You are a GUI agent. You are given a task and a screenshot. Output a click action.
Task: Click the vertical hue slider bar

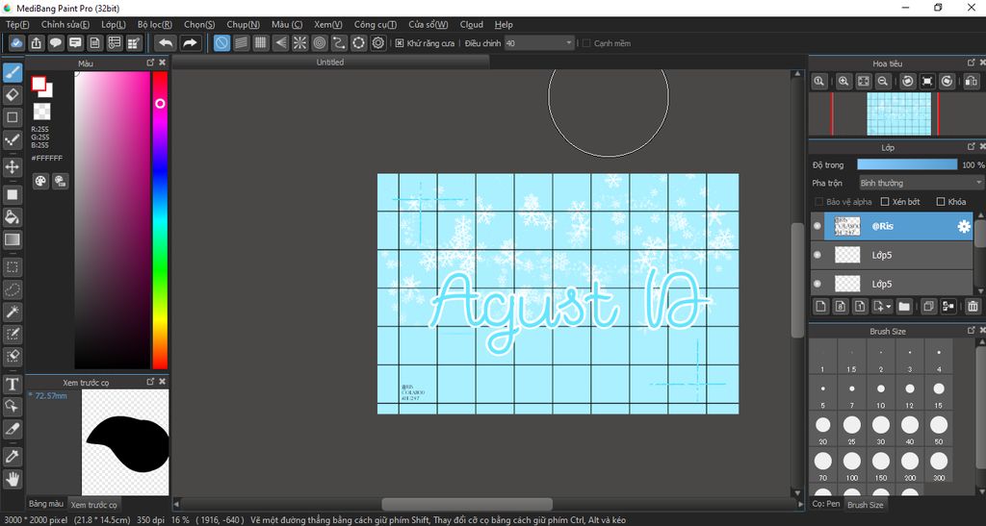(x=161, y=219)
